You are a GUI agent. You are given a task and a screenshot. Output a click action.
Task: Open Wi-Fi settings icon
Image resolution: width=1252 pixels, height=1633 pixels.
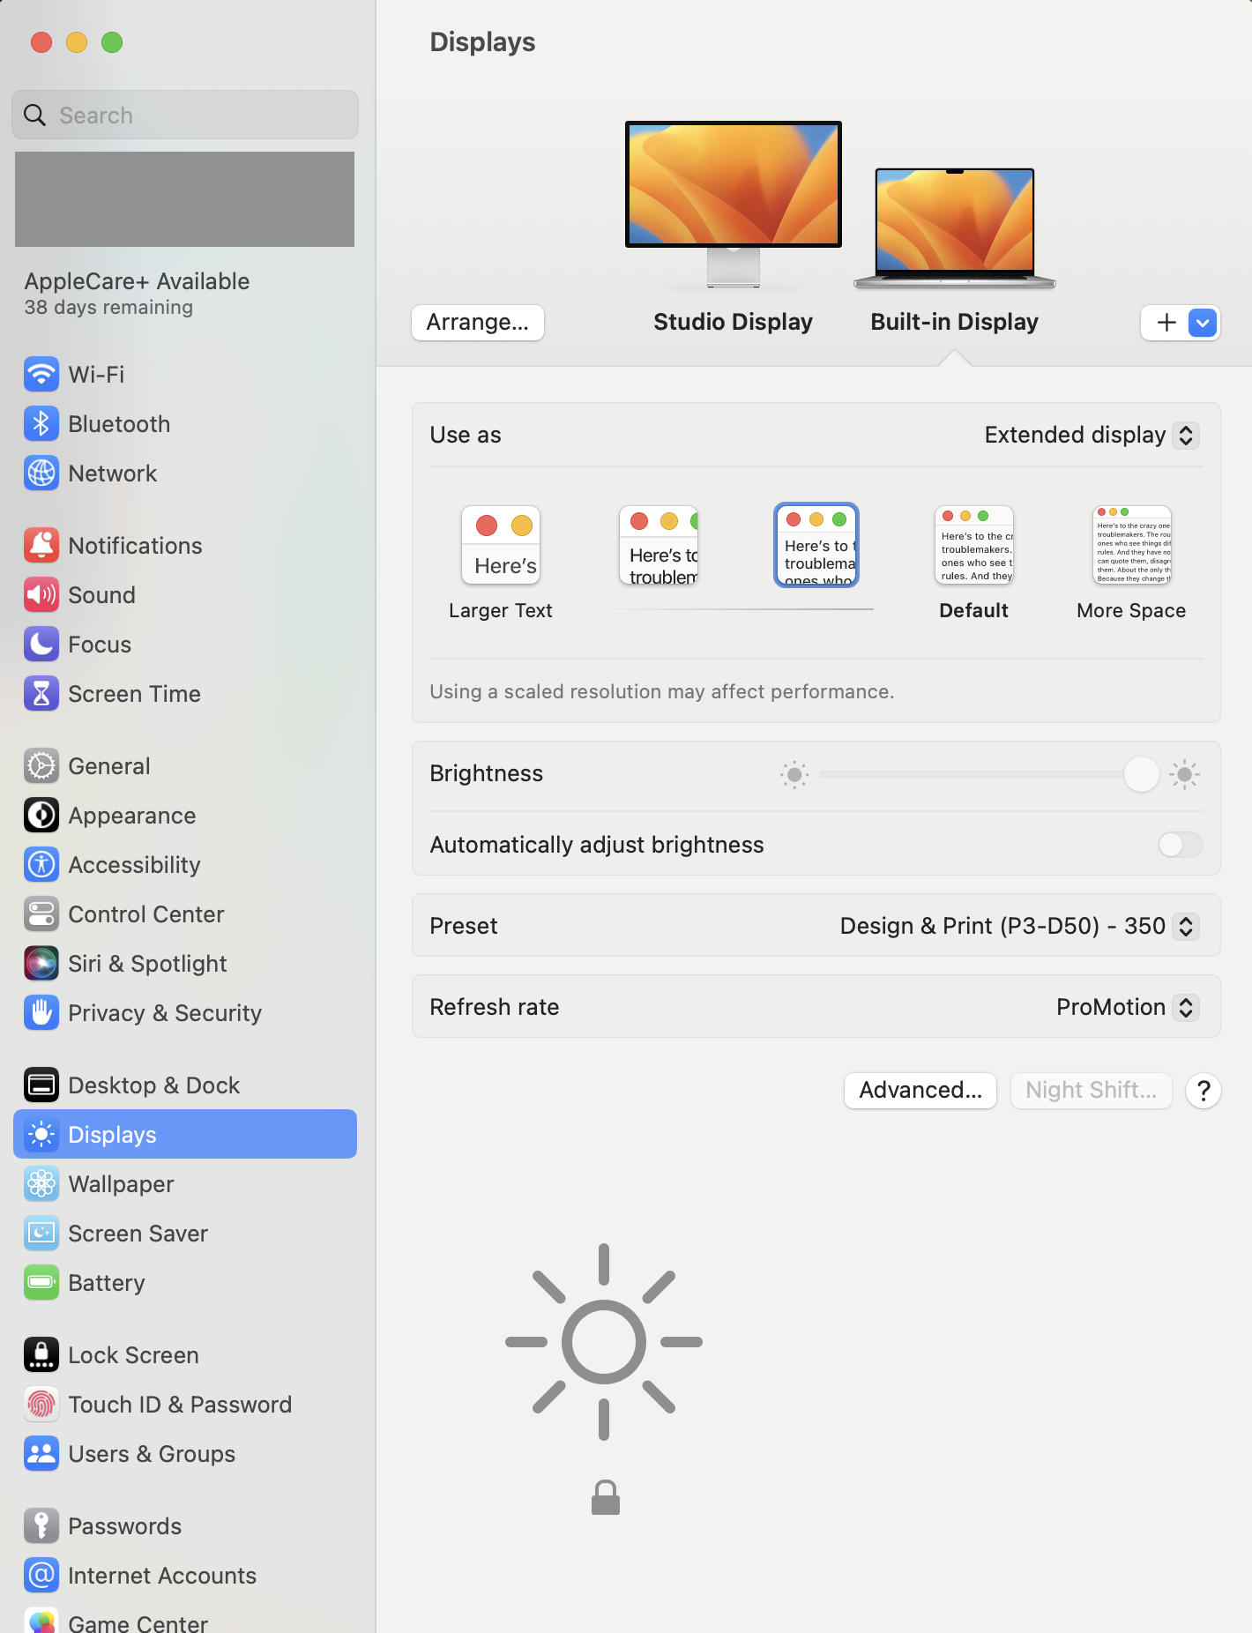click(41, 375)
